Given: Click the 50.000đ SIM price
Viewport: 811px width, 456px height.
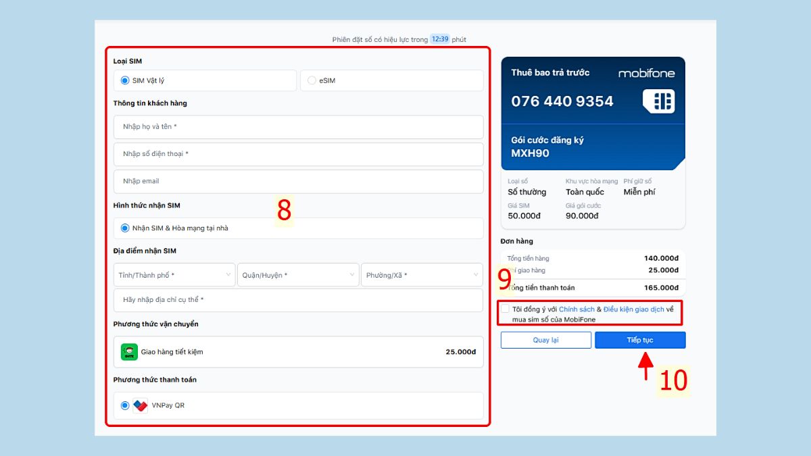Looking at the screenshot, I should [x=524, y=216].
